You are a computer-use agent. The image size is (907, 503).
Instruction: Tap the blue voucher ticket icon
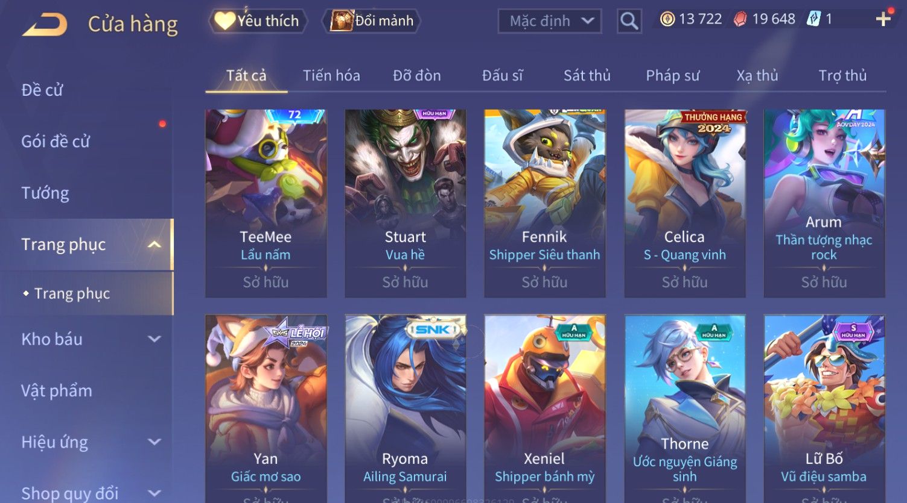pyautogui.click(x=813, y=19)
